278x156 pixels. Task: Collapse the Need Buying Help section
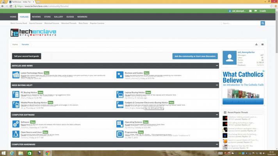217,85
